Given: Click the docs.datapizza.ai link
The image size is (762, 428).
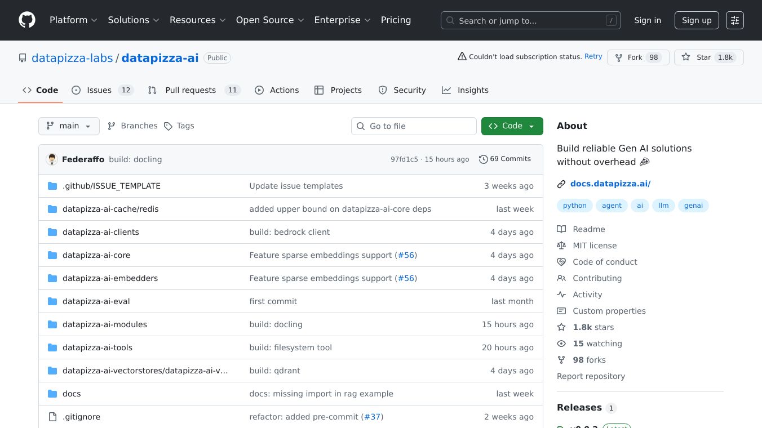Looking at the screenshot, I should [610, 184].
